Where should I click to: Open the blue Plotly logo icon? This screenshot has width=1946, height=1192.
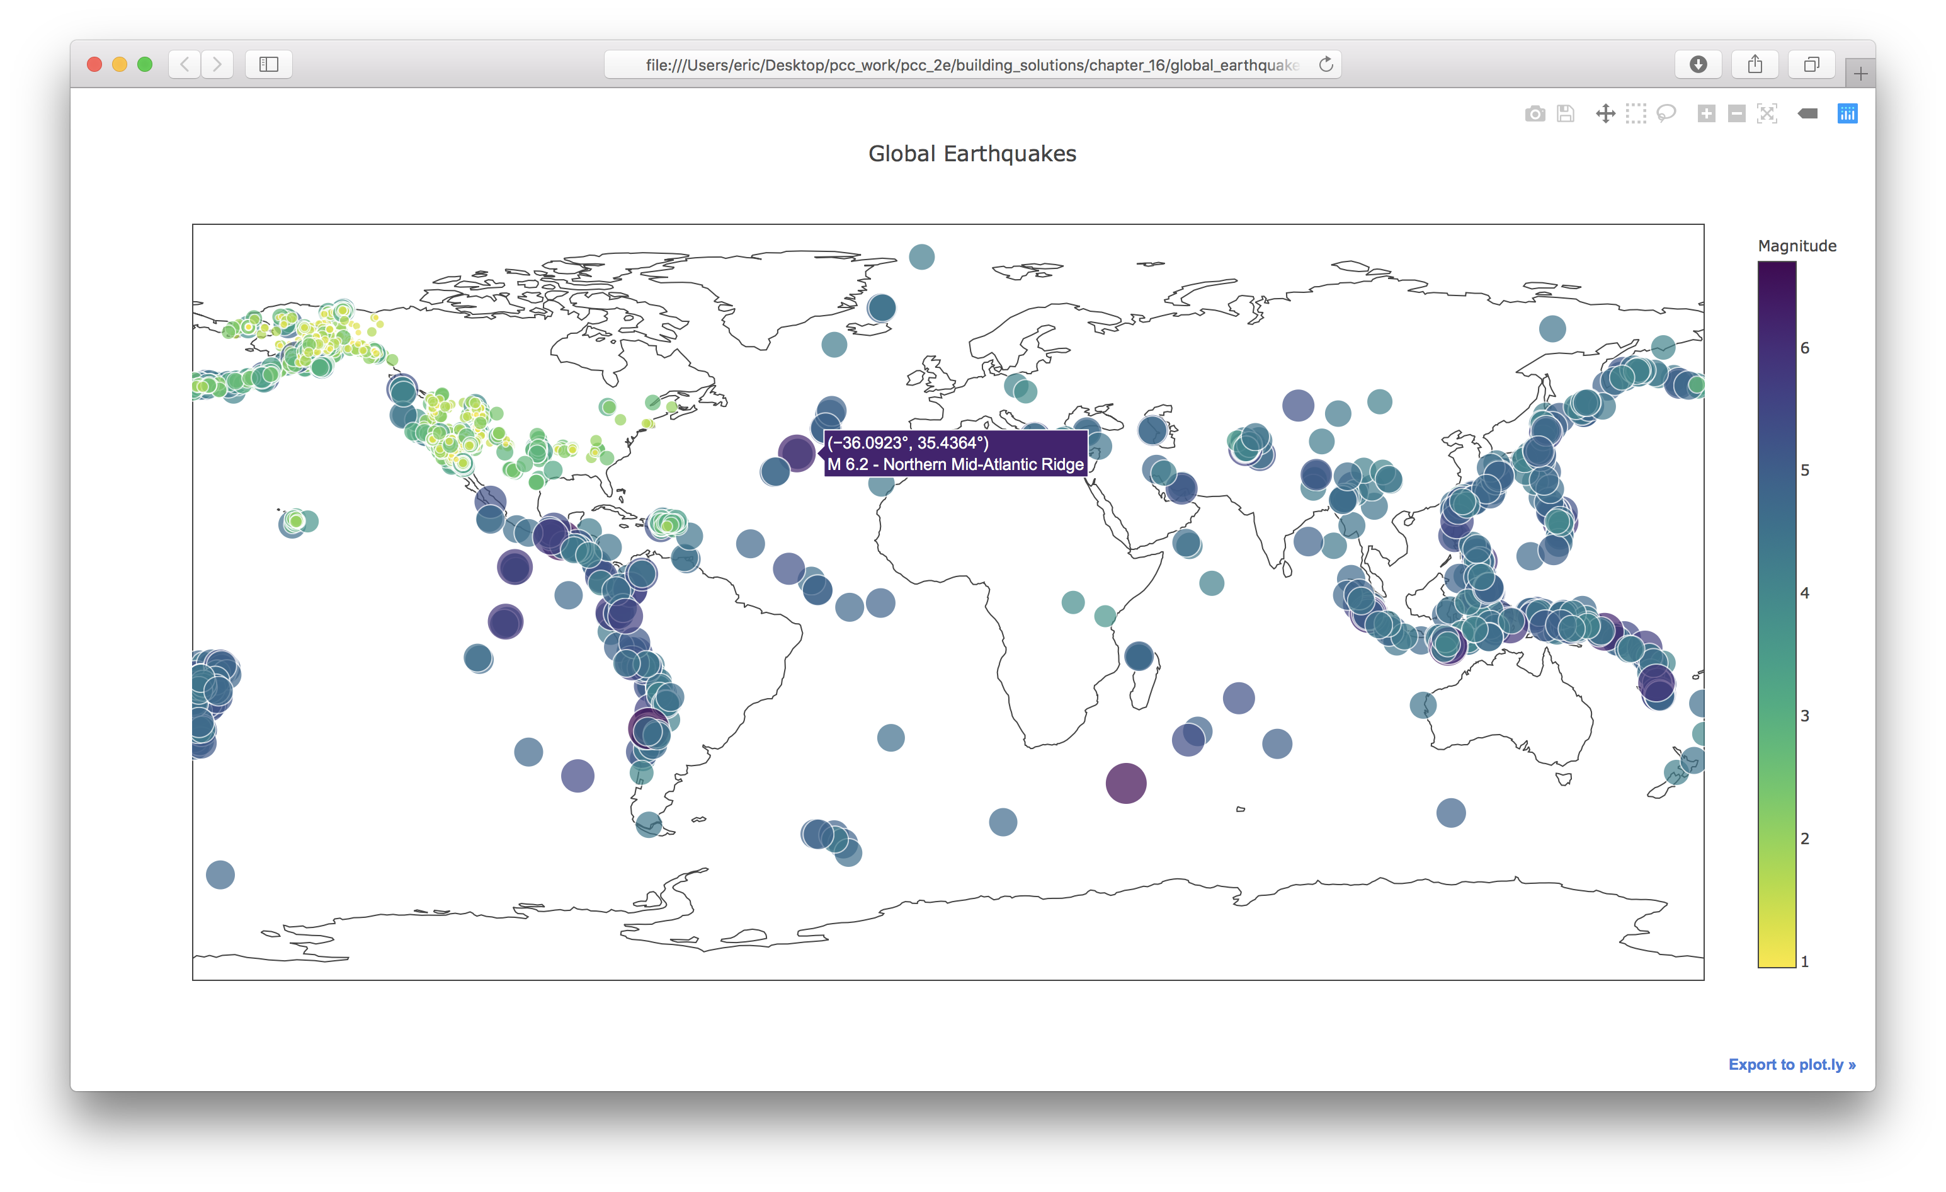tap(1847, 114)
